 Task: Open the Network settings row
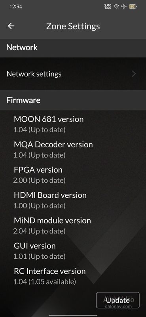[x=73, y=74]
